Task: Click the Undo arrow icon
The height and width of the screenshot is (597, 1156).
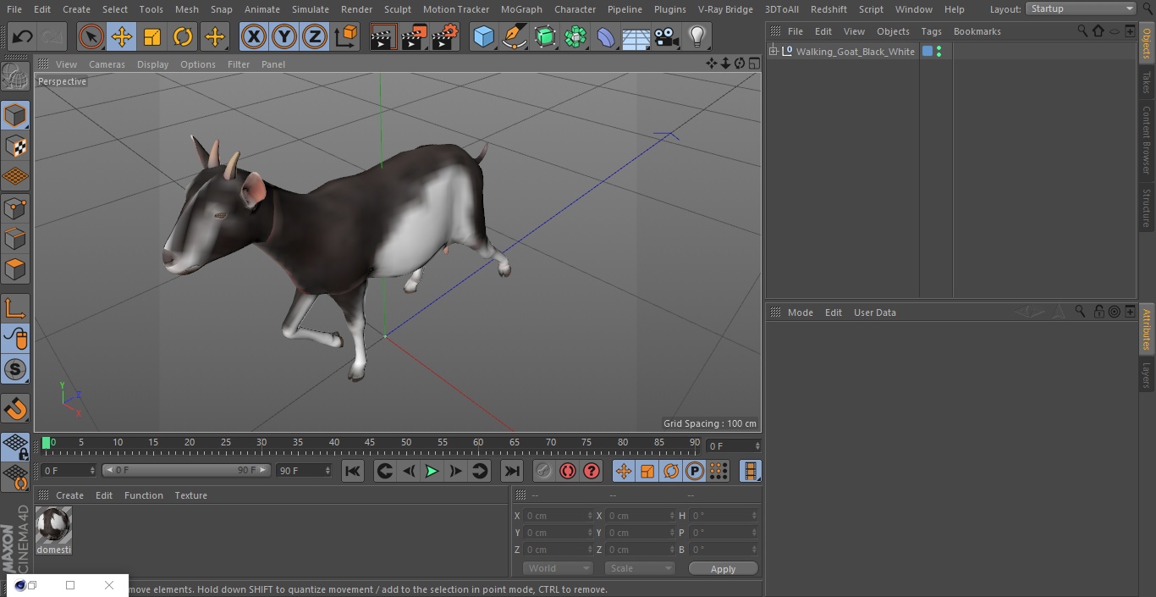Action: click(22, 37)
